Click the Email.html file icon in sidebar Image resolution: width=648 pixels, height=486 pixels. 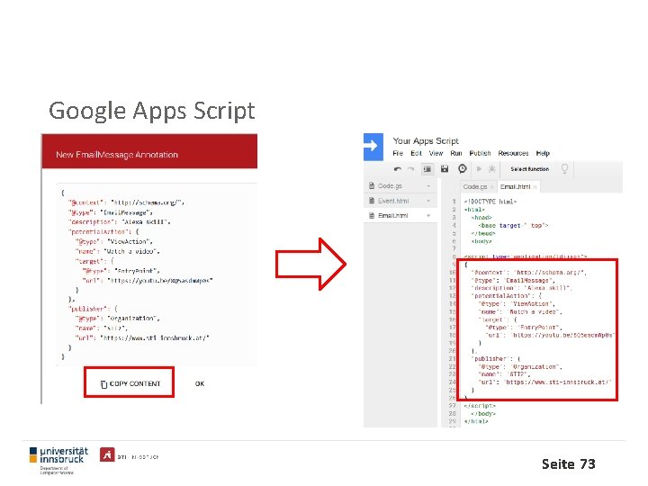click(x=372, y=216)
